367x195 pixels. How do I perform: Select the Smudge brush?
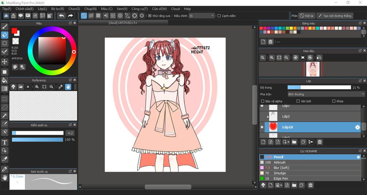310,173
